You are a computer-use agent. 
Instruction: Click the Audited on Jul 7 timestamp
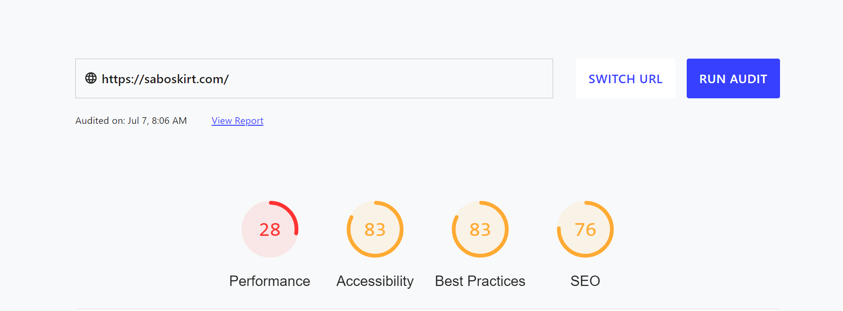(131, 121)
